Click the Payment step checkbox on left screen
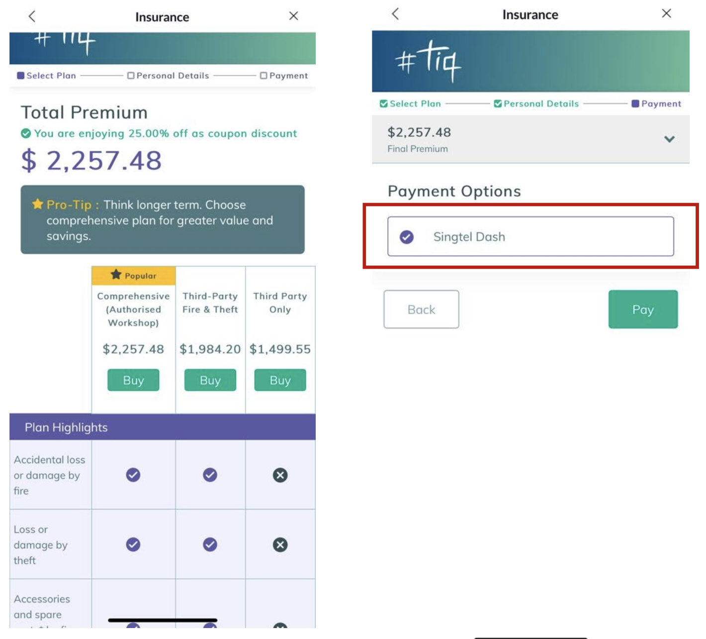The width and height of the screenshot is (706, 639). click(264, 76)
